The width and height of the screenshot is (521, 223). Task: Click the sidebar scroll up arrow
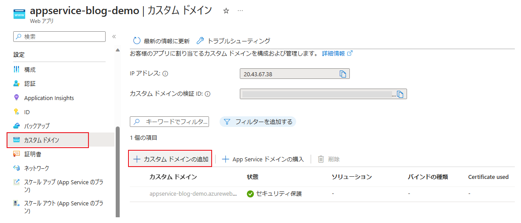117,50
